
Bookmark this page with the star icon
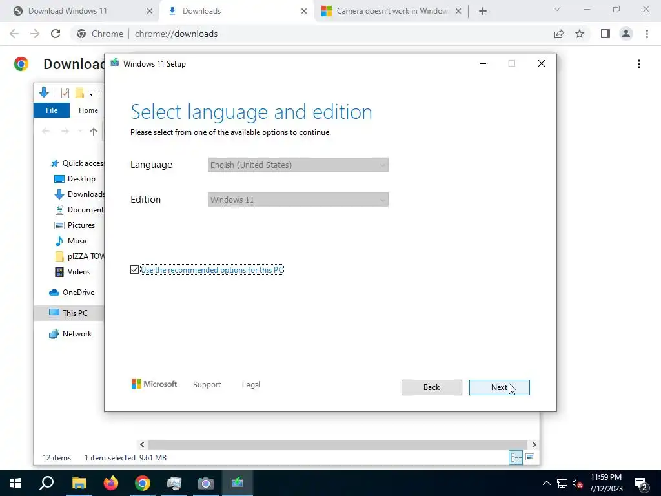[580, 34]
